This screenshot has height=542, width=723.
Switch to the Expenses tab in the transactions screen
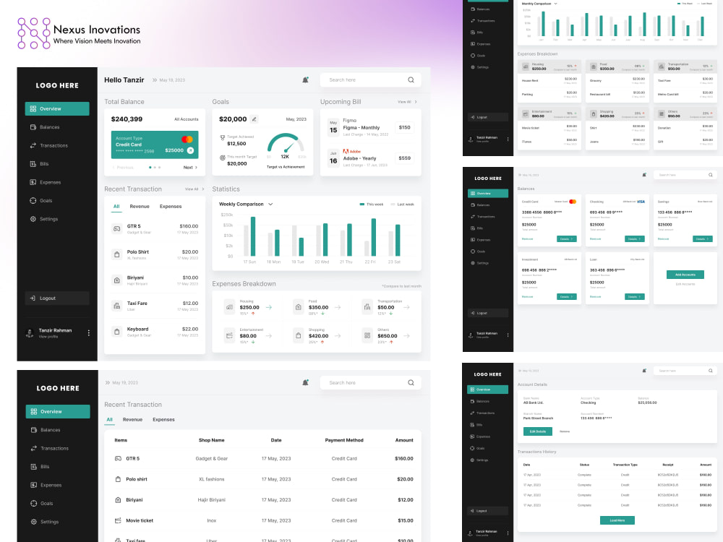163,420
